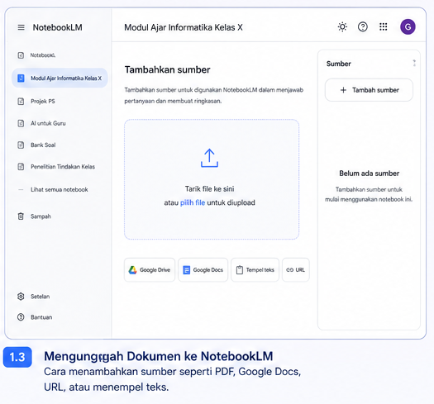Click the Projek PS notebook icon
The image size is (434, 404).
pyautogui.click(x=21, y=102)
